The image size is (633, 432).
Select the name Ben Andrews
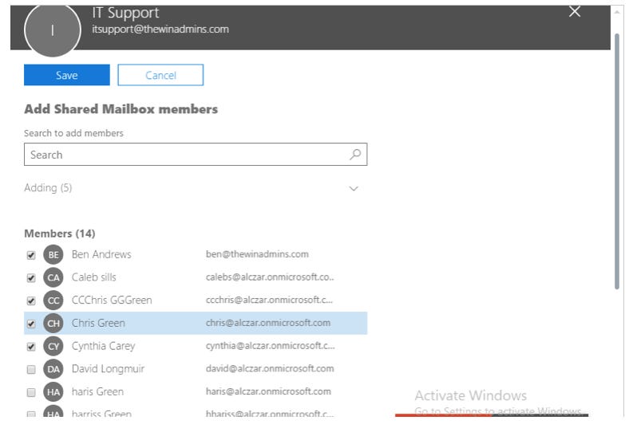click(x=101, y=254)
